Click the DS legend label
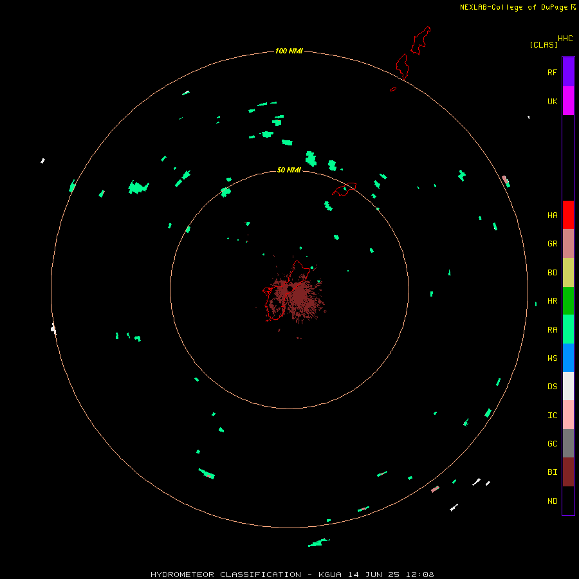579x579 pixels. pos(552,387)
